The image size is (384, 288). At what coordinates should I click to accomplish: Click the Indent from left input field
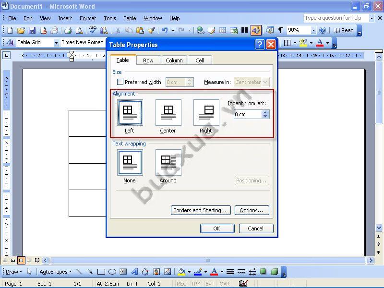pyautogui.click(x=248, y=114)
